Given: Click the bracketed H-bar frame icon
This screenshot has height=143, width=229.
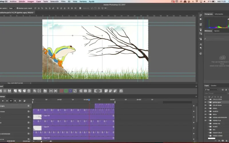Looking at the screenshot, I should (x=51, y=91).
